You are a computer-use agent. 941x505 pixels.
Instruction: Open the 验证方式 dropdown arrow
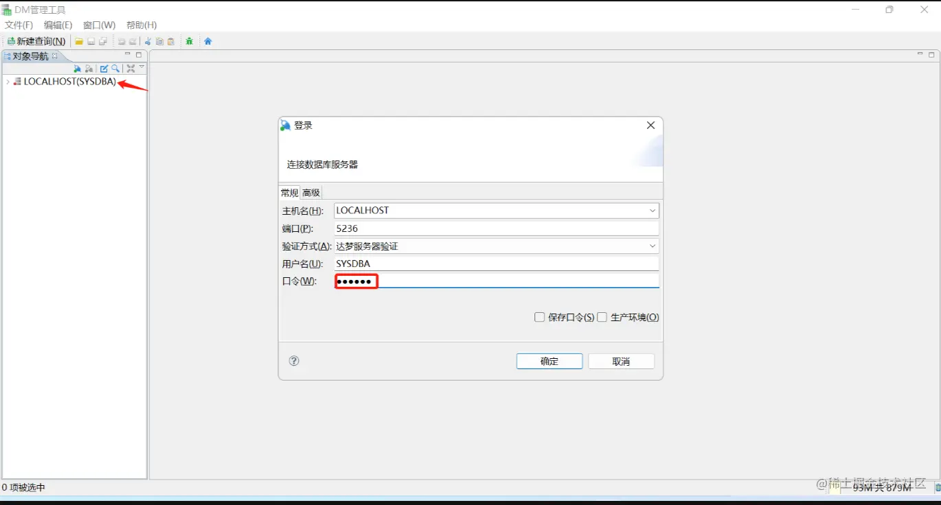click(x=652, y=246)
